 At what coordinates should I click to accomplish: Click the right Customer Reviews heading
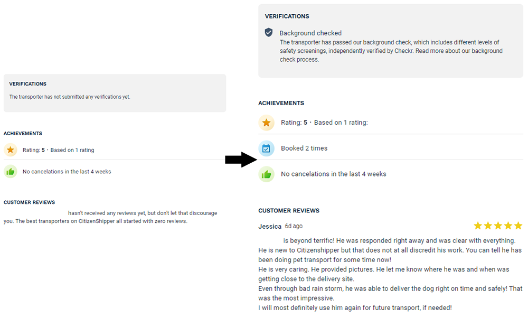click(x=289, y=211)
